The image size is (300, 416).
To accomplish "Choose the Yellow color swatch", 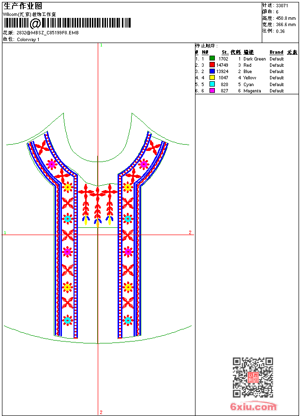I will 212,77.
